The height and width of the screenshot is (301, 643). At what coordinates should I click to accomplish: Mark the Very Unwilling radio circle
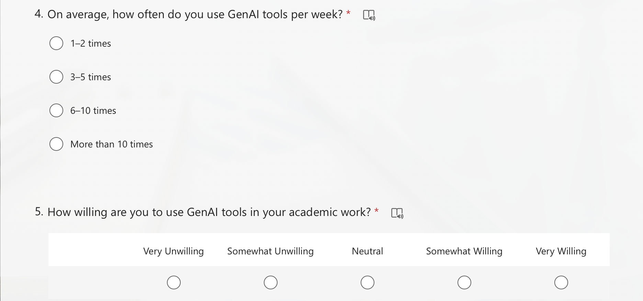(174, 282)
